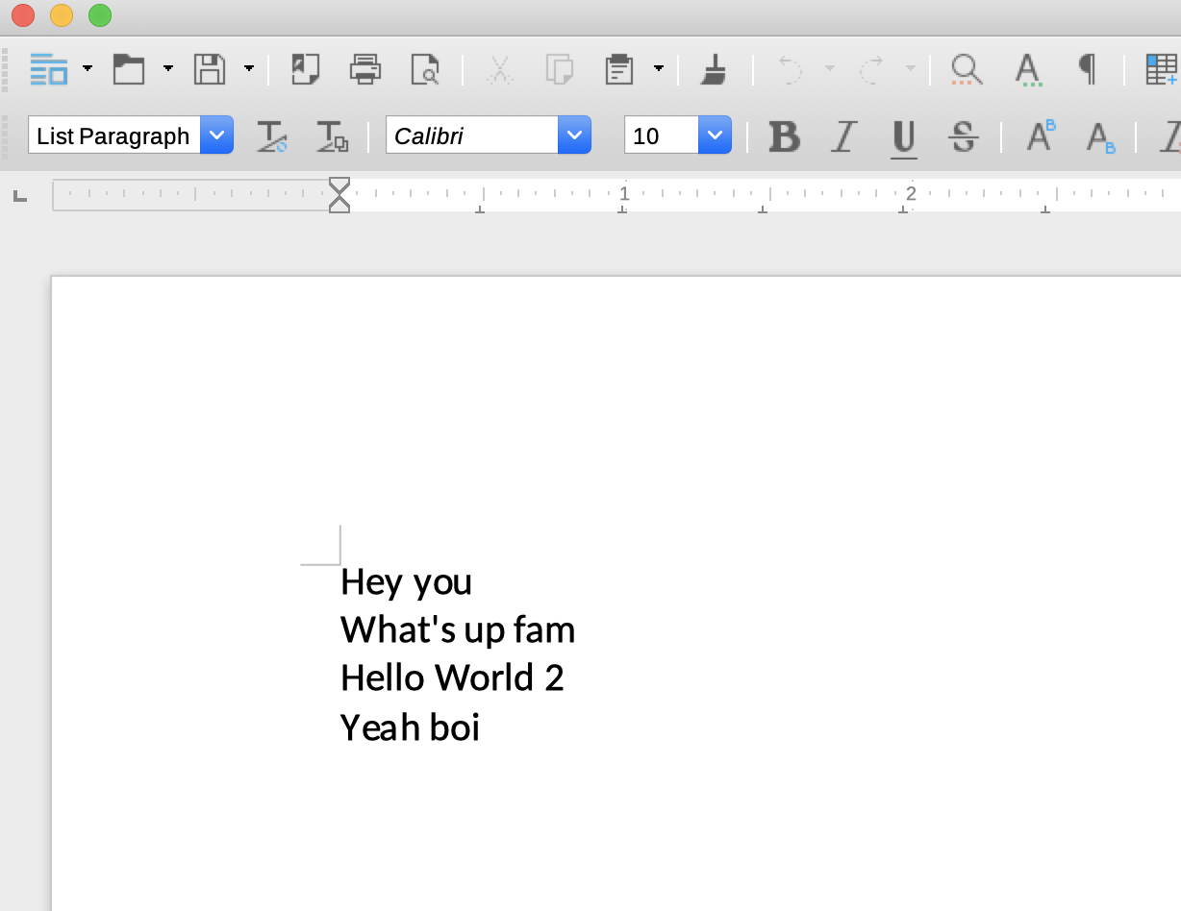
Task: Toggle Superscript formatting
Action: [x=1041, y=136]
